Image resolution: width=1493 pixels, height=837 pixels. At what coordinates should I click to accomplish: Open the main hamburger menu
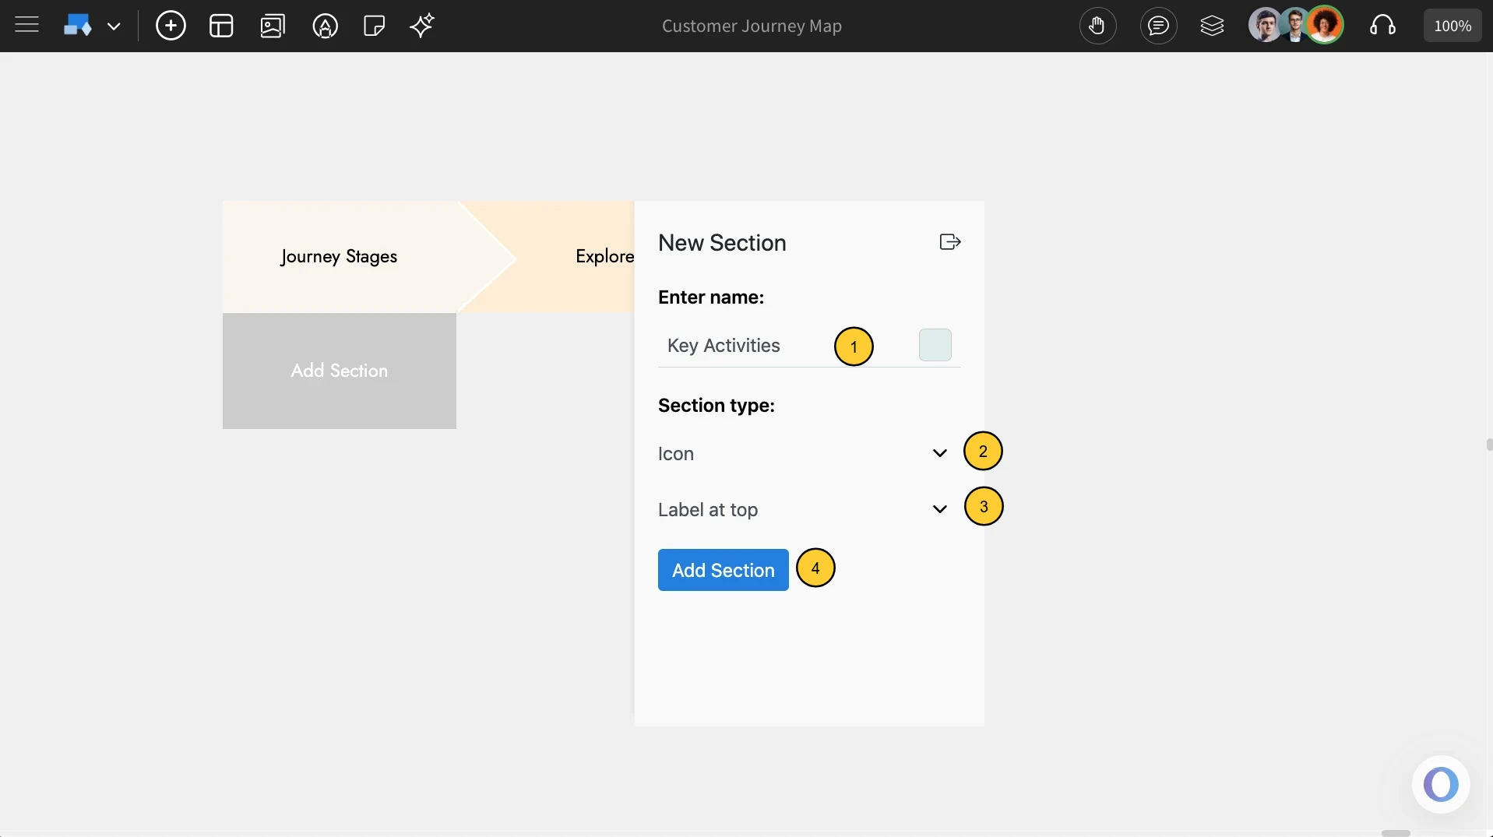26,25
